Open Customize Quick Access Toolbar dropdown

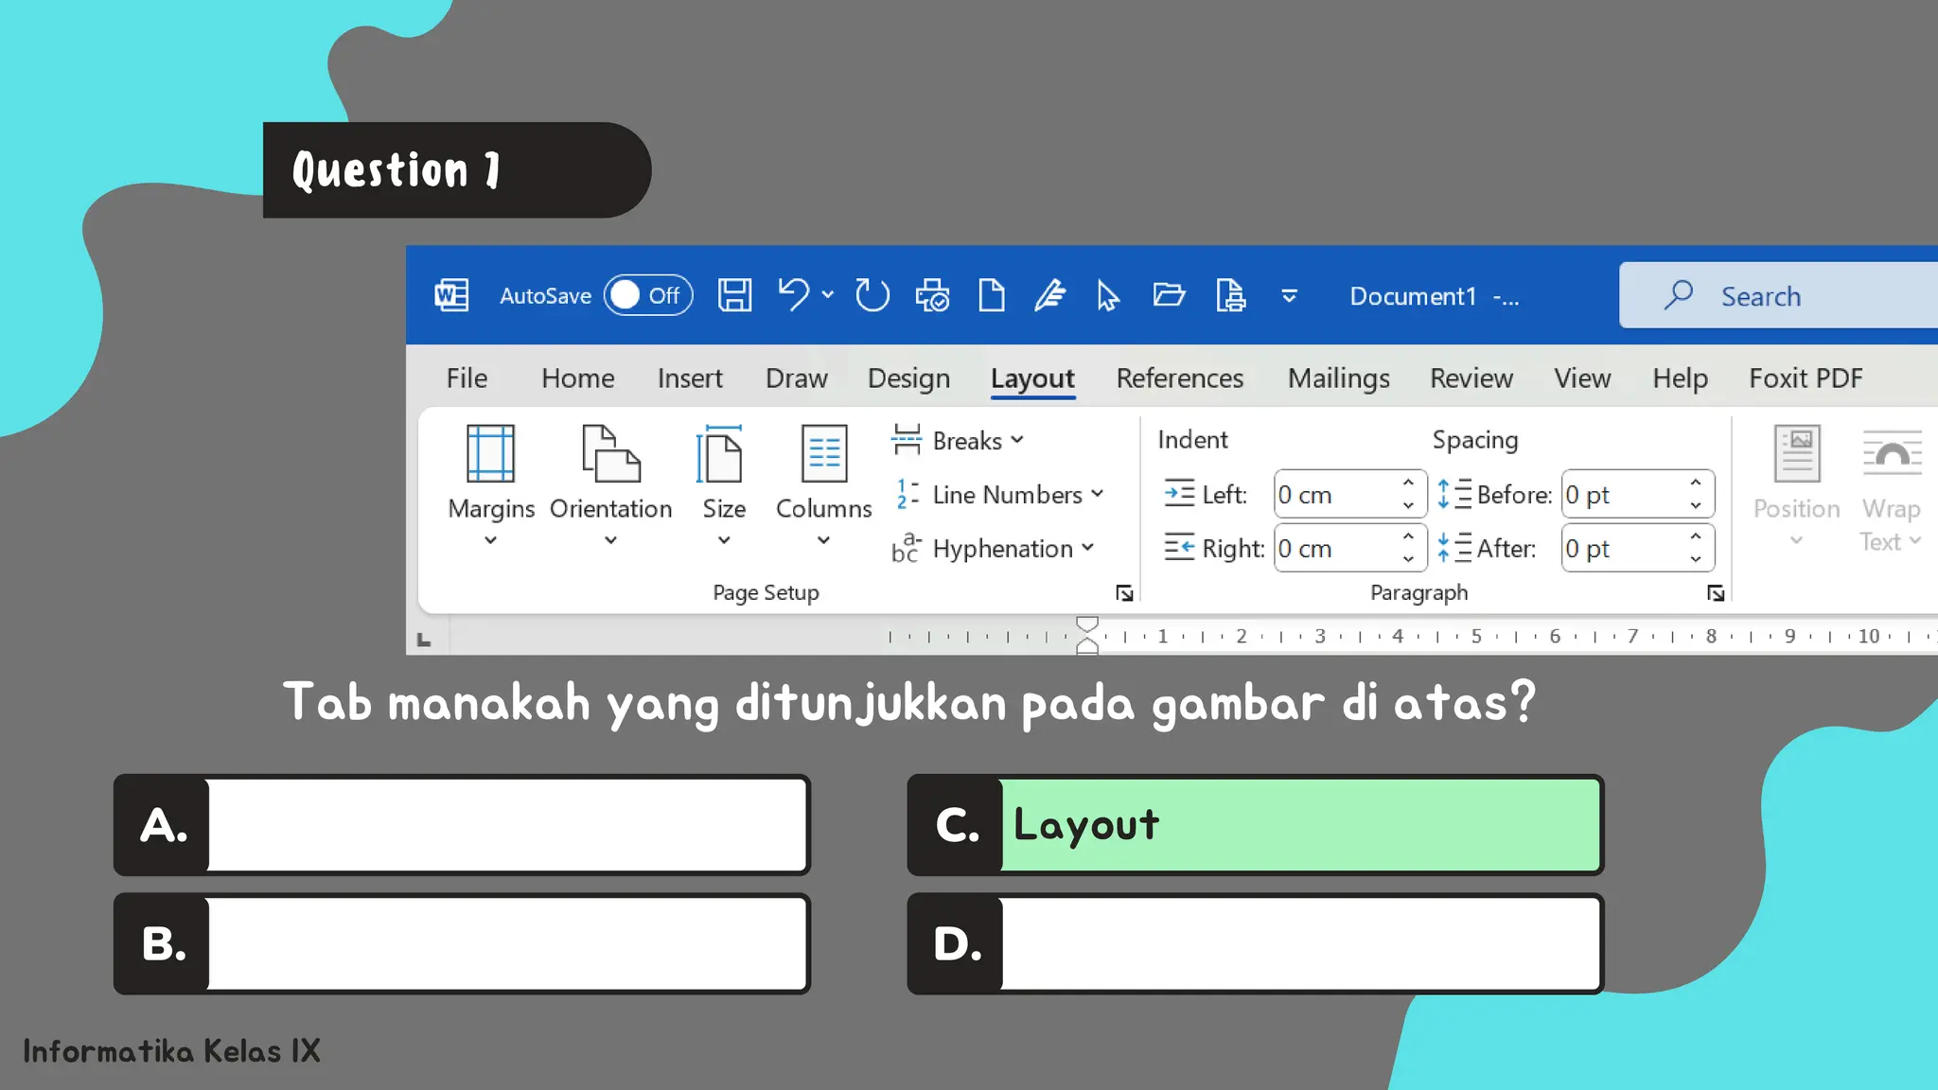[x=1289, y=296]
